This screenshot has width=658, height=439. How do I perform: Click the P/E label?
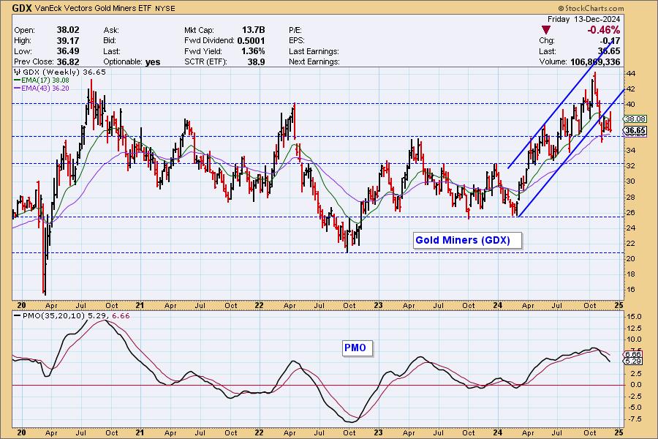295,30
